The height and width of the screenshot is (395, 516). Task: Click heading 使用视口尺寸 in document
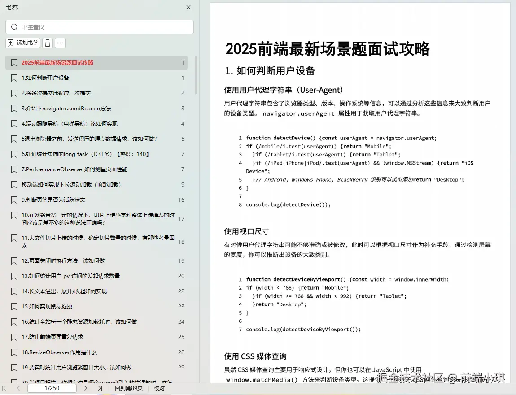click(x=246, y=231)
